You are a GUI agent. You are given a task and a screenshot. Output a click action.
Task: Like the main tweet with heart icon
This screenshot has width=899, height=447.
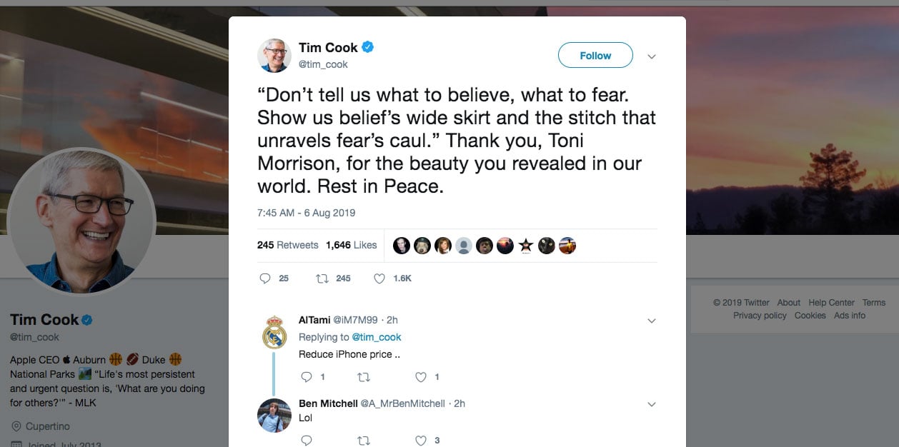coord(379,278)
